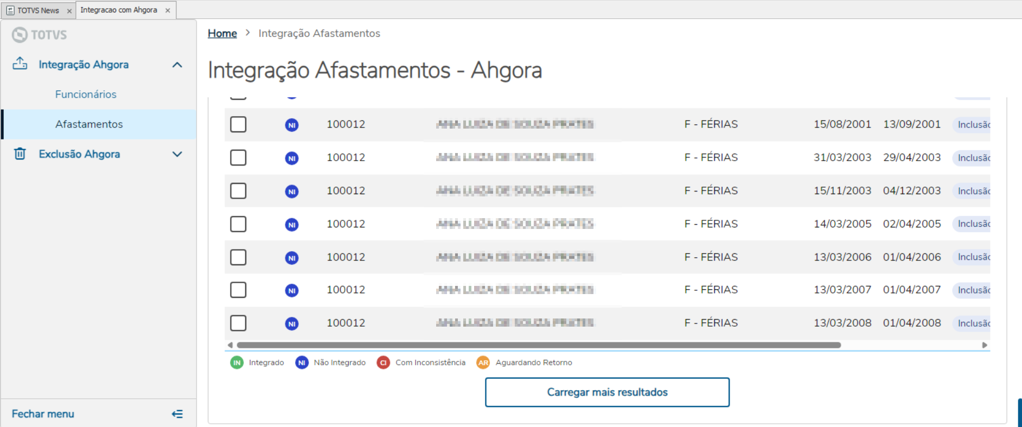Screen dimensions: 1022x427
Task: Click NI status icon for 13/03/2007 row
Action: pos(292,290)
